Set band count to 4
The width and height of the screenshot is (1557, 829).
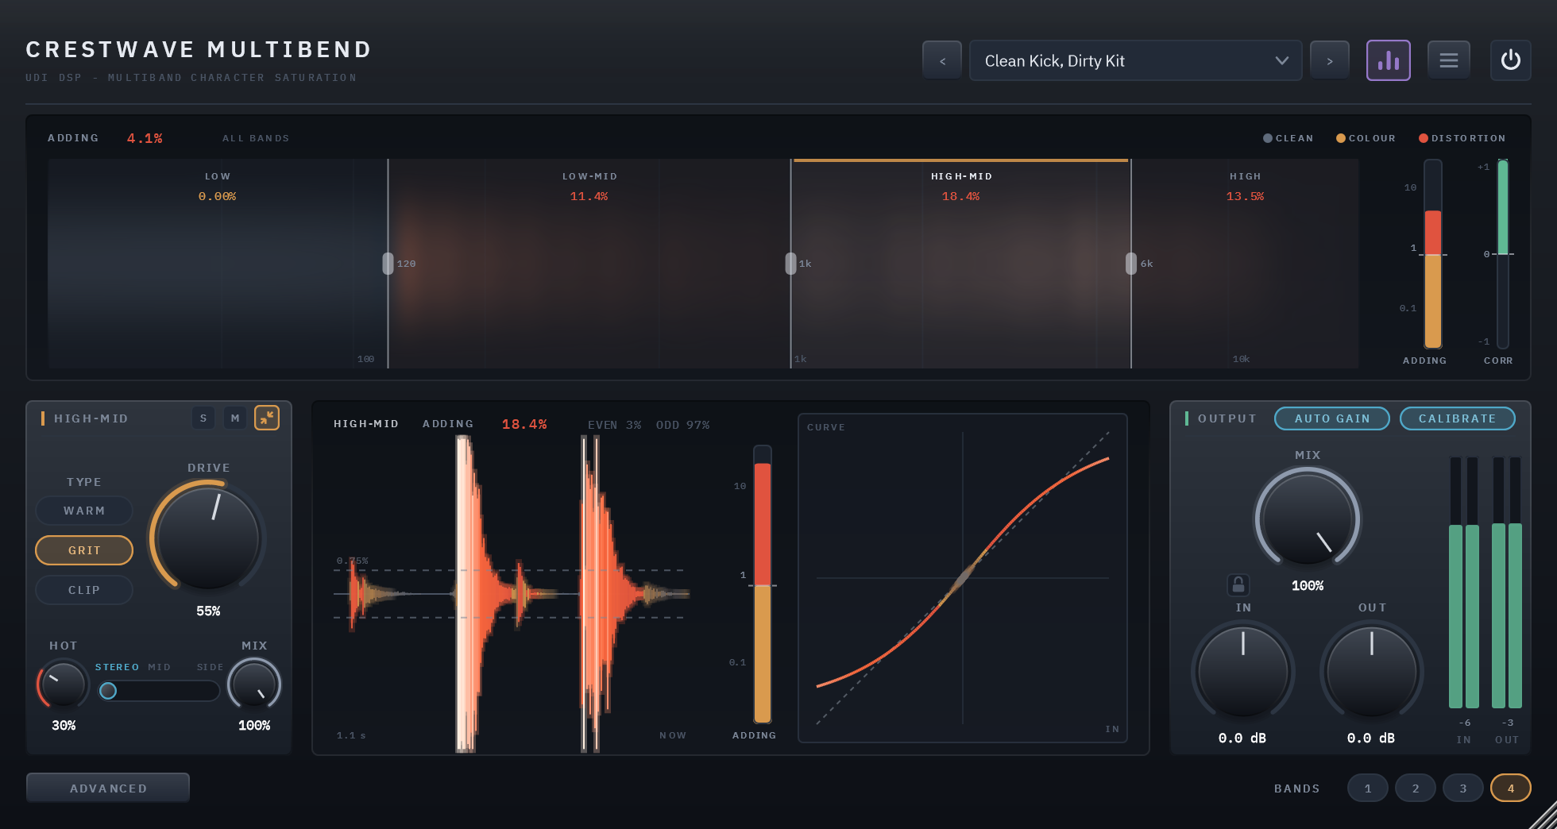[x=1511, y=788]
